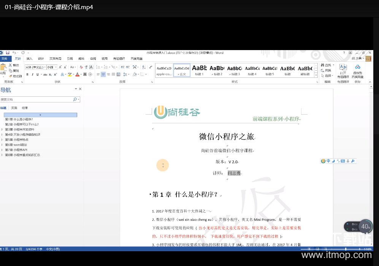The image size is (379, 266).
Task: Click the Undo arrow in quick access toolbar
Action: 14,52
